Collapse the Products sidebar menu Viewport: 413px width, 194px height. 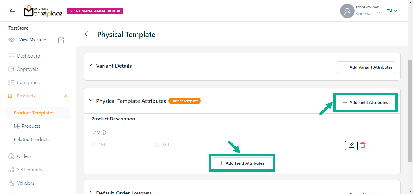point(66,96)
